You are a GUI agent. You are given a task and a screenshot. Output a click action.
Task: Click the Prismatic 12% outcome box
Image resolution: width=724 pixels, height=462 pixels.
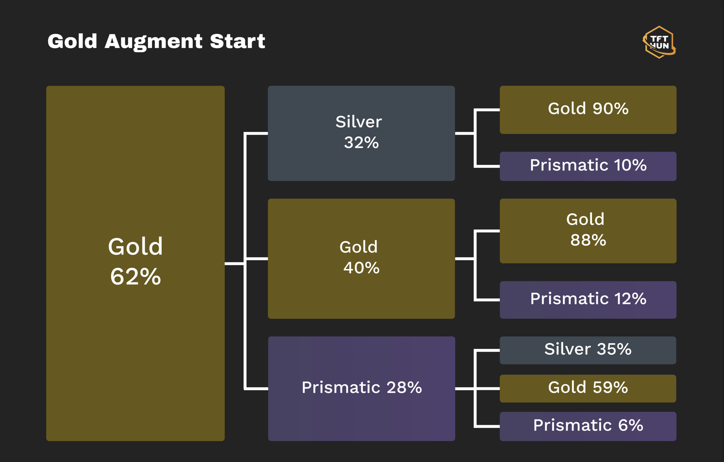tap(588, 300)
